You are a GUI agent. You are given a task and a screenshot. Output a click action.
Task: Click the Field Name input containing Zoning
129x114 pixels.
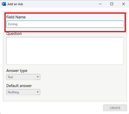tap(65, 24)
